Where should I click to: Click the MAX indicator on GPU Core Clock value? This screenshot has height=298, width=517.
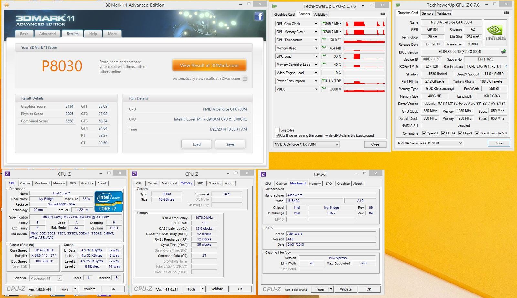click(x=323, y=22)
